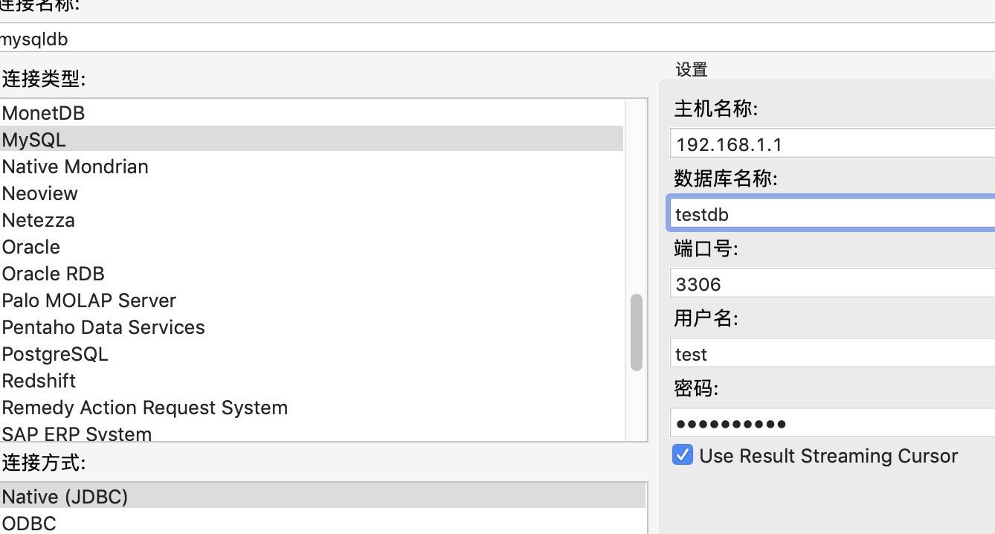Choose SAP ERP System connection type

pyautogui.click(x=77, y=434)
